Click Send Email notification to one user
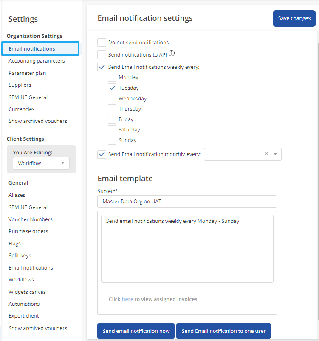319x341 pixels. [223, 331]
